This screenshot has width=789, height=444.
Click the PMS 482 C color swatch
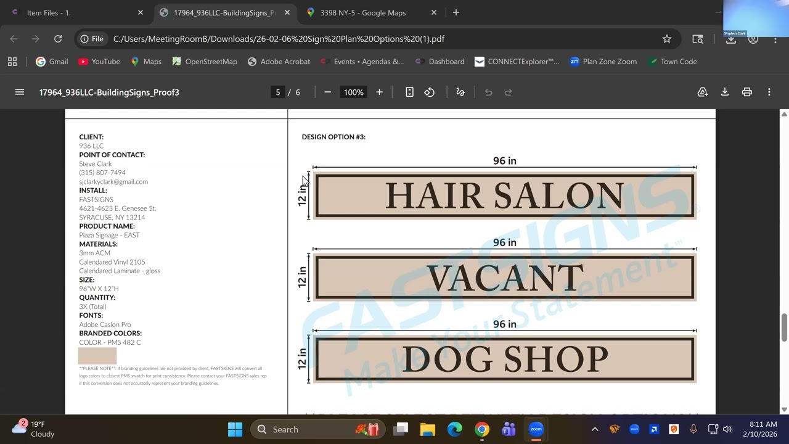(97, 355)
